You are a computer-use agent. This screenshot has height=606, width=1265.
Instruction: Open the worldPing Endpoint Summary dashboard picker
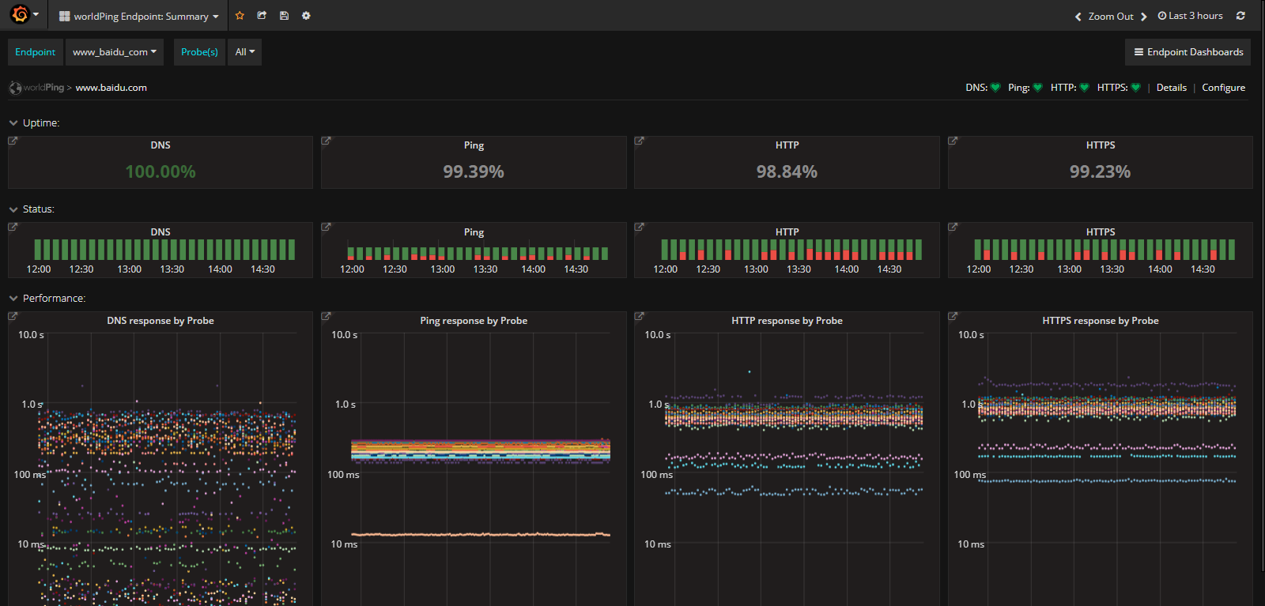tap(139, 16)
